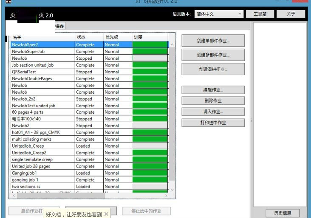Select the GangingJob1 job
The width and height of the screenshot is (311, 218).
click(89, 173)
